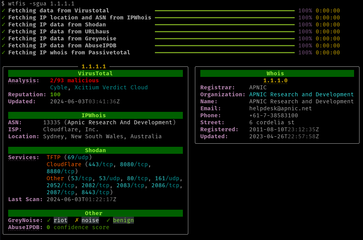Viewport: 363px width, 240px height.
Task: Click the checkmark beside the IPWhois fetch line
Action: pos(4,17)
